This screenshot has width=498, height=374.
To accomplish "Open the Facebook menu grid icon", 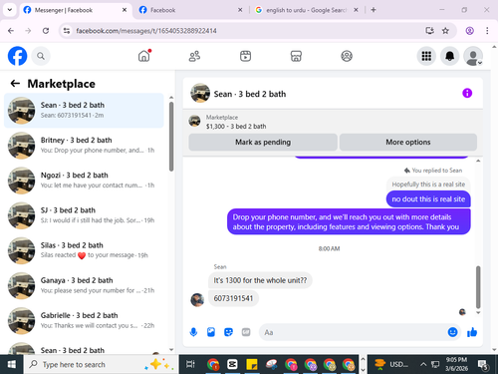I will point(426,56).
